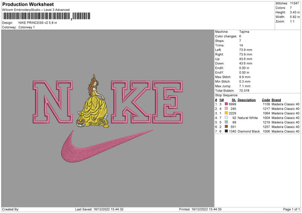This screenshot has width=302, height=213.
Task: Click the Total Bobbin value 70.31ft
Action: pos(244,90)
